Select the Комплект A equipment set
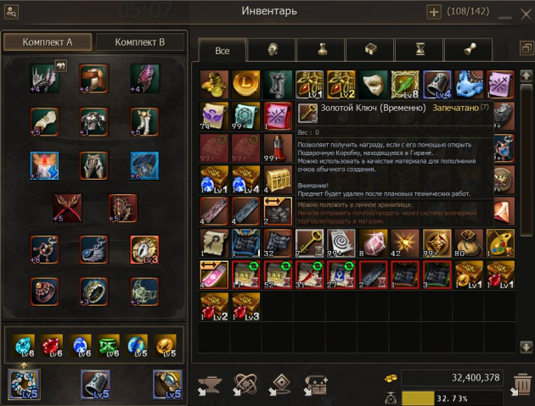 coord(48,42)
